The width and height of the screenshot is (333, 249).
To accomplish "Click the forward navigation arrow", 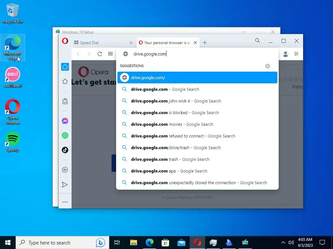I will tap(89, 54).
